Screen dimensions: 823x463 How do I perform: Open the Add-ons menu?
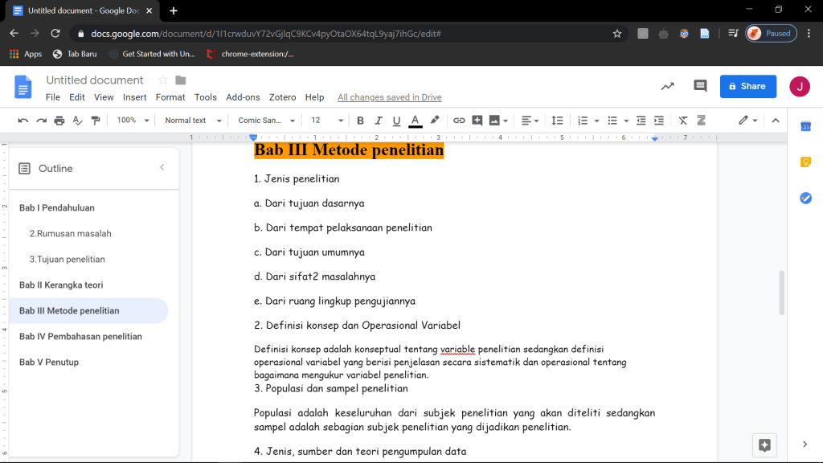click(x=243, y=97)
